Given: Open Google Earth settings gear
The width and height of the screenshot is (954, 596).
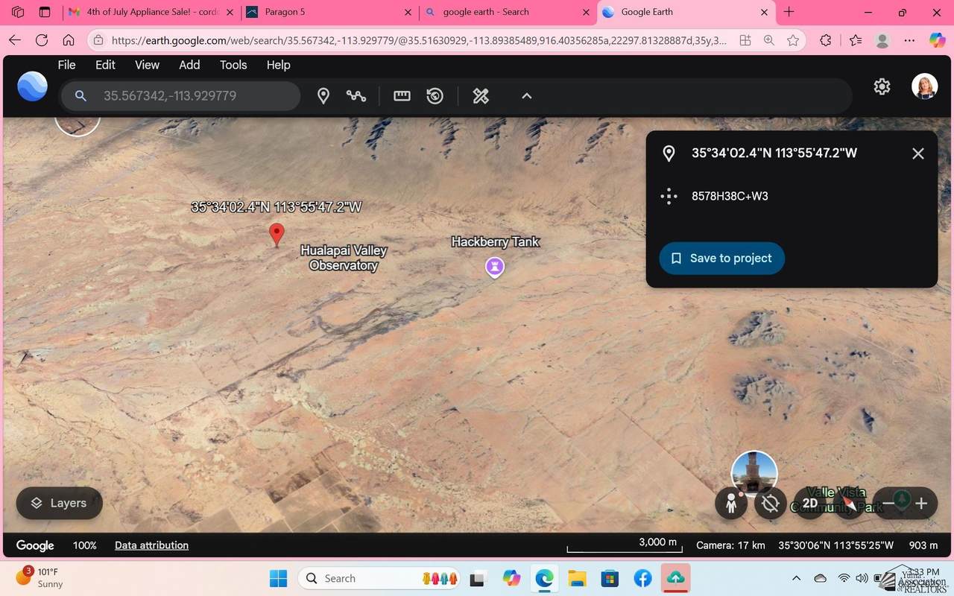Looking at the screenshot, I should click(x=882, y=86).
